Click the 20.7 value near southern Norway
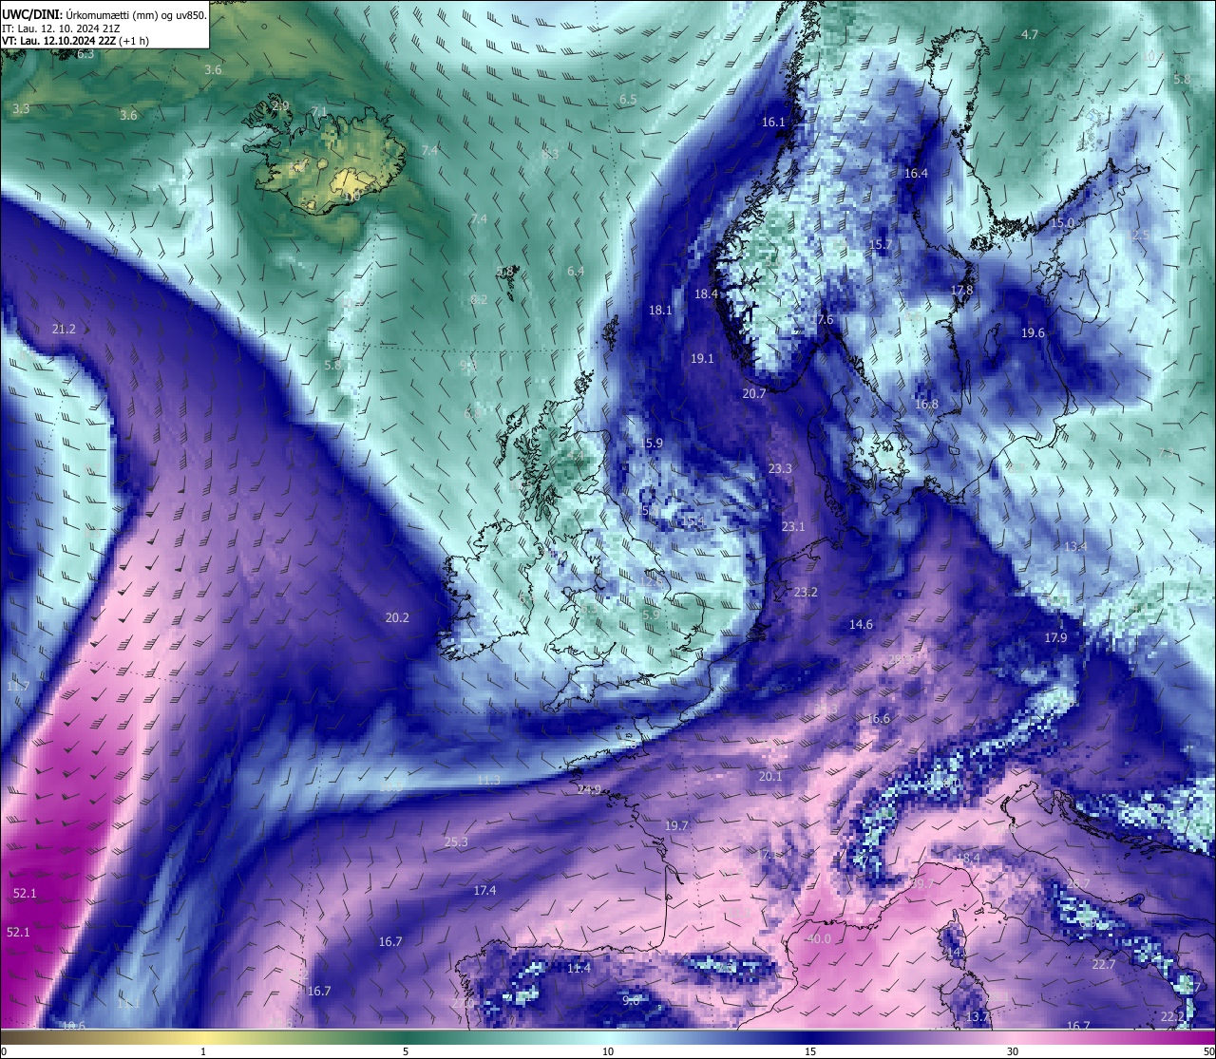This screenshot has width=1216, height=1059. click(x=753, y=393)
